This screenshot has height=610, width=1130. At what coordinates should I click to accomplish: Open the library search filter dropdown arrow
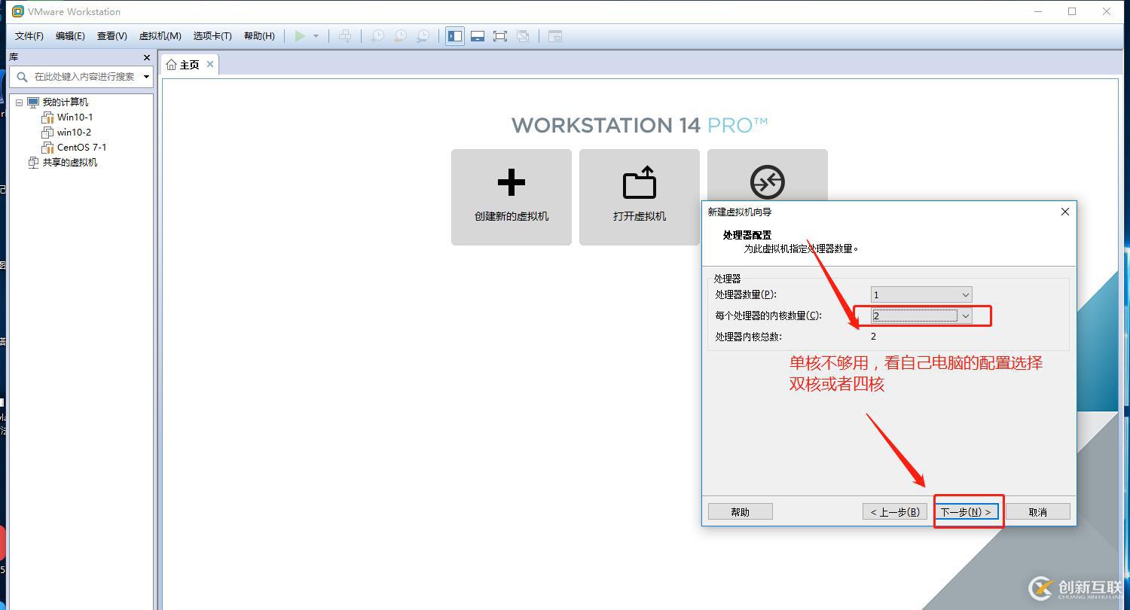pos(146,76)
